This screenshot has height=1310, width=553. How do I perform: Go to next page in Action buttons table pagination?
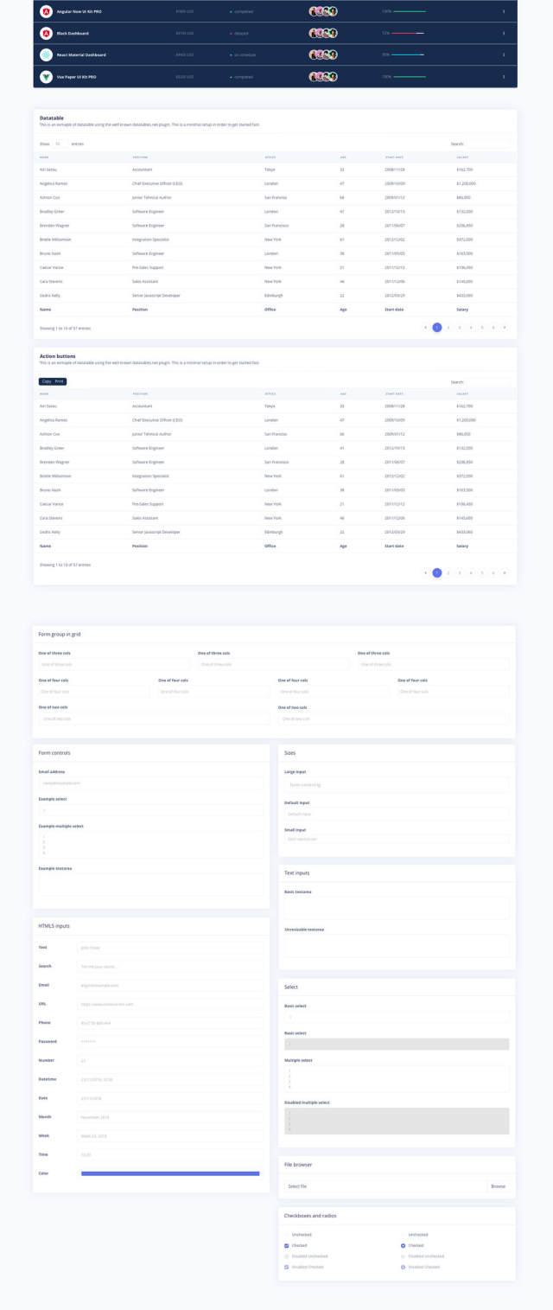pyautogui.click(x=505, y=572)
